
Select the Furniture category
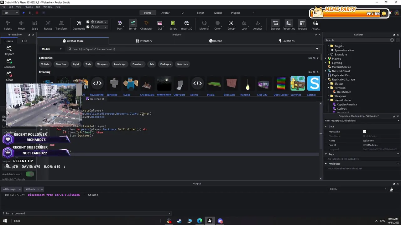[x=138, y=64]
